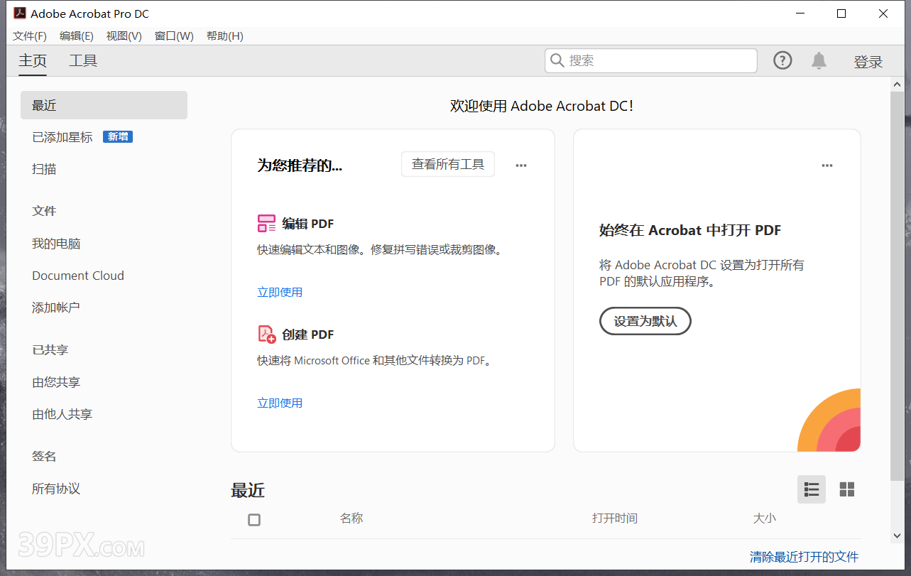Click the Help question mark icon
This screenshot has width=911, height=576.
[782, 61]
